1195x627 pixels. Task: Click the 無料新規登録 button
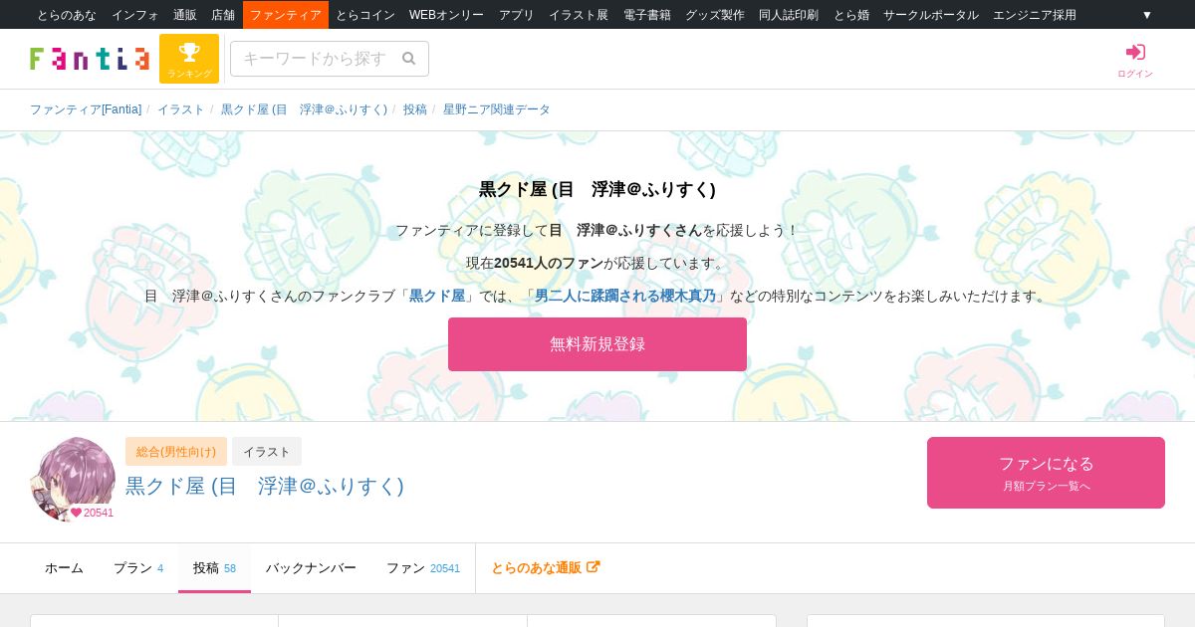point(597,344)
